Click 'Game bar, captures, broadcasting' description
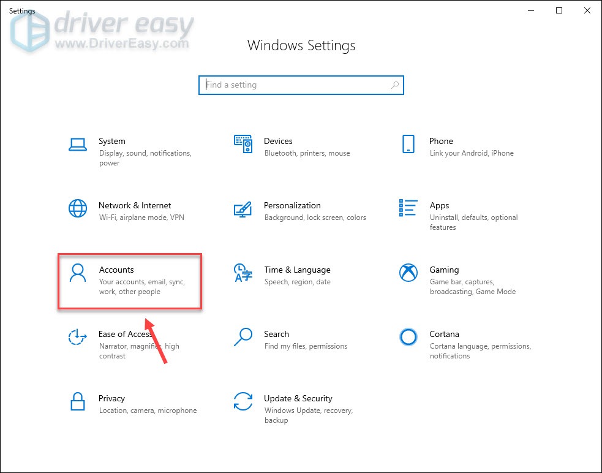Screen dimensions: 602x473 tap(473, 287)
